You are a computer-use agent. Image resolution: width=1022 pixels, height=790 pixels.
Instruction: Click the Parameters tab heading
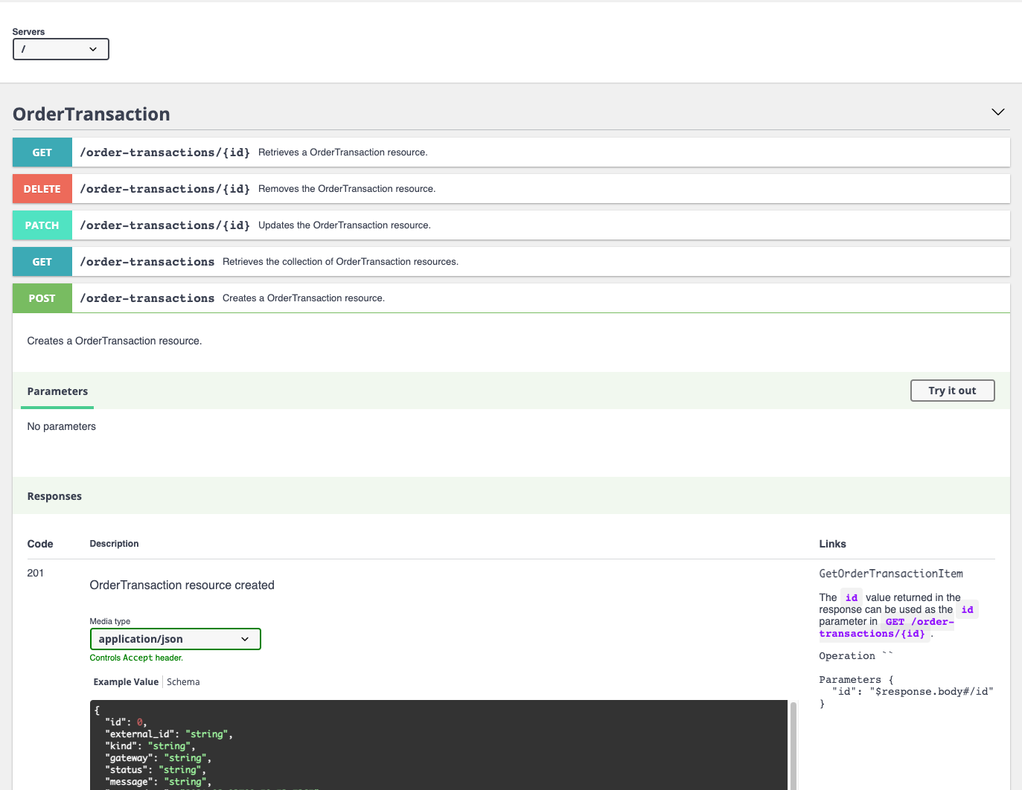57,391
